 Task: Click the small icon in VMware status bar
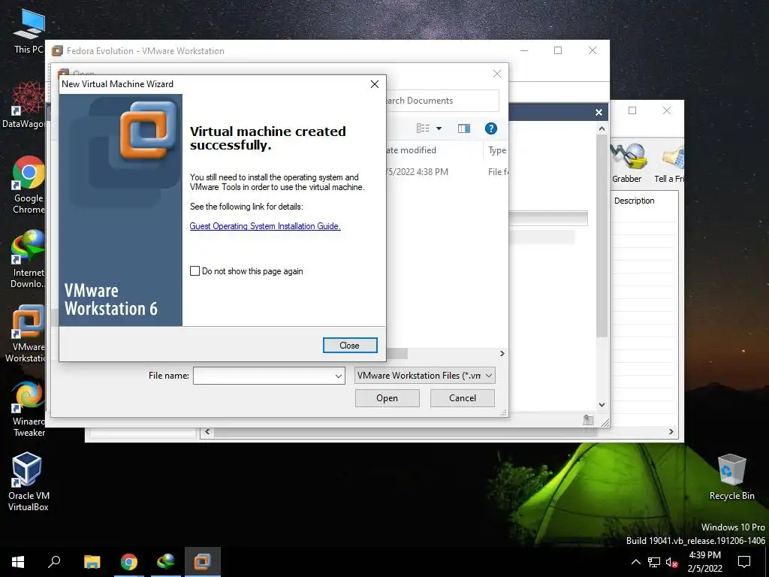point(588,420)
